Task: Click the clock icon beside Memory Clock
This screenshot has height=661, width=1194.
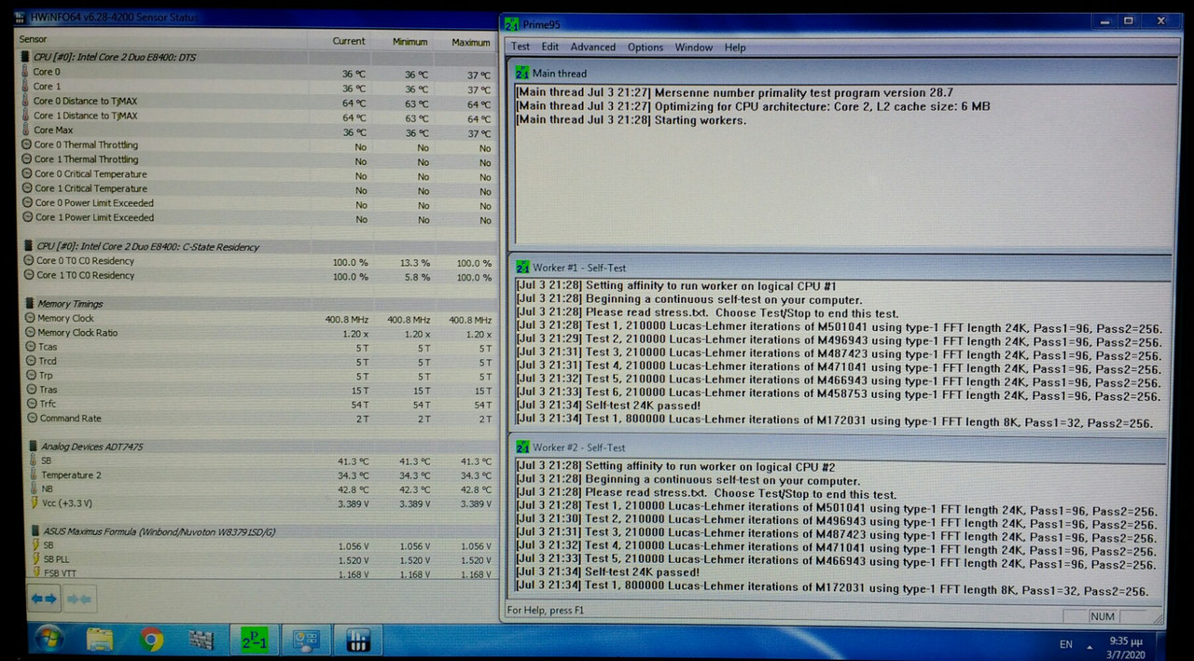Action: tap(30, 319)
